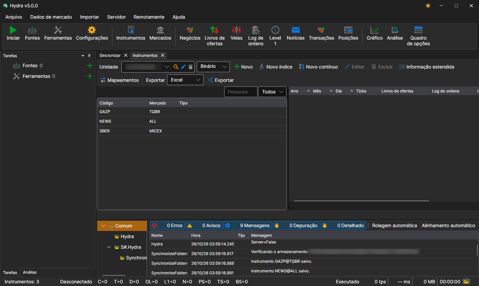Switch to the Sincronizar tab
The image size is (479, 286).
tap(110, 56)
